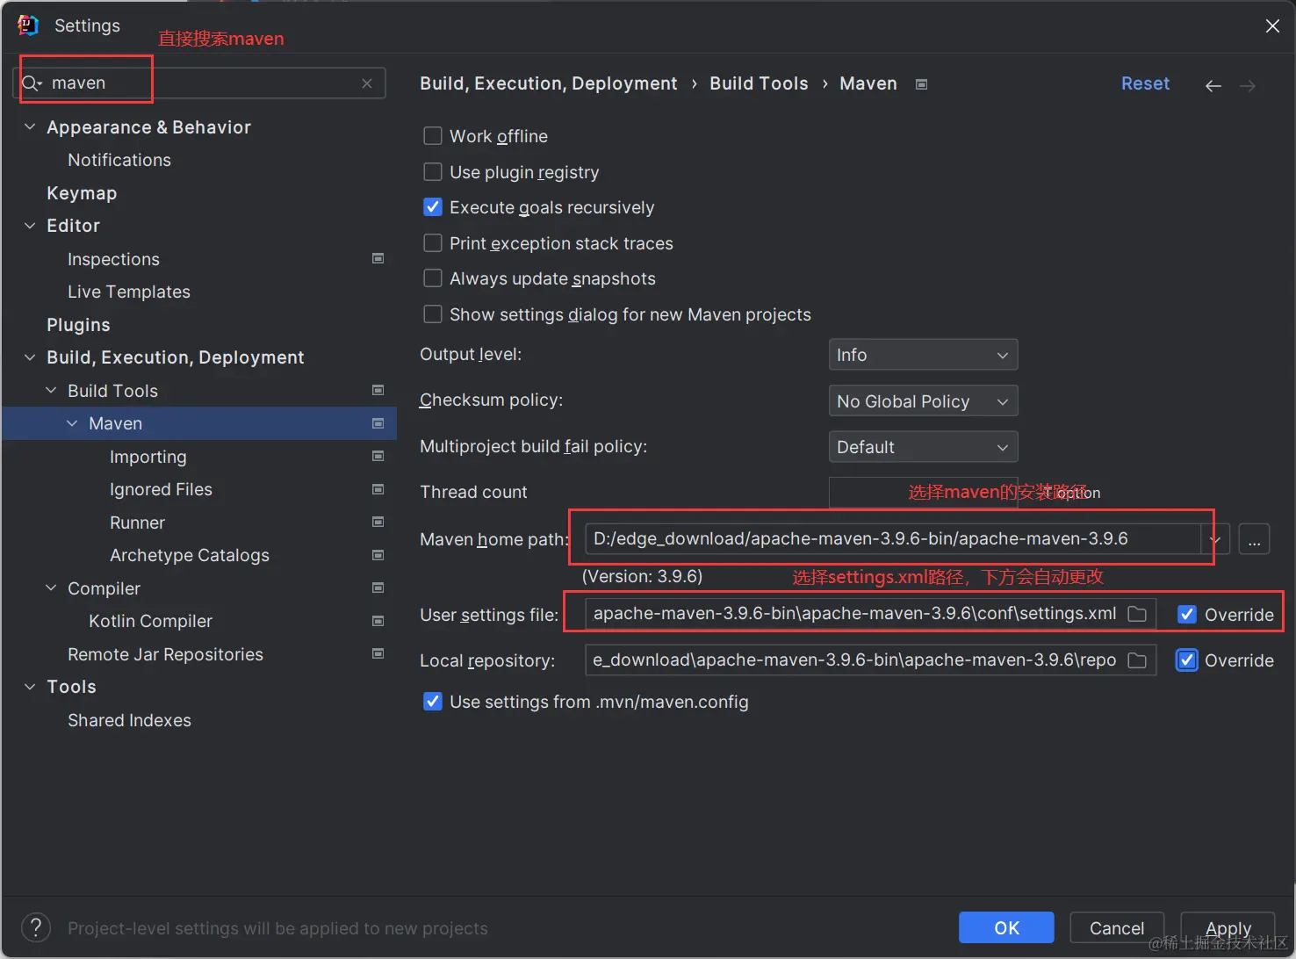Click project icon on Ignored Files row
This screenshot has height=959, width=1296.
[x=378, y=489]
